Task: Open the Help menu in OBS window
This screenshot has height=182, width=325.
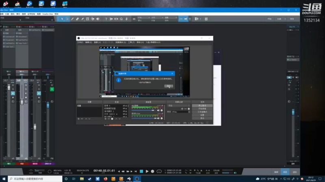Action: (140, 42)
